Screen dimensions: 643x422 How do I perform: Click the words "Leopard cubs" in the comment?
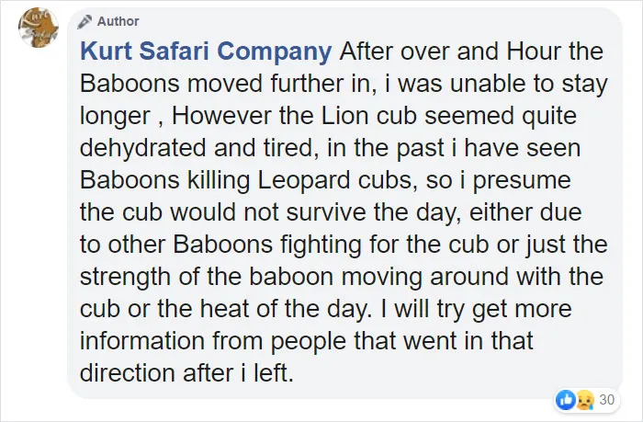[334, 180]
